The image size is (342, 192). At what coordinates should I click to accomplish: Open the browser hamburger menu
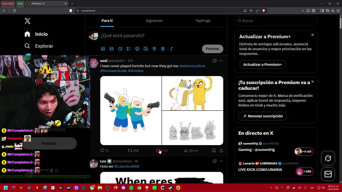click(x=338, y=11)
